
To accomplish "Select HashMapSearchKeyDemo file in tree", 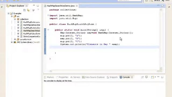I will (32, 31).
